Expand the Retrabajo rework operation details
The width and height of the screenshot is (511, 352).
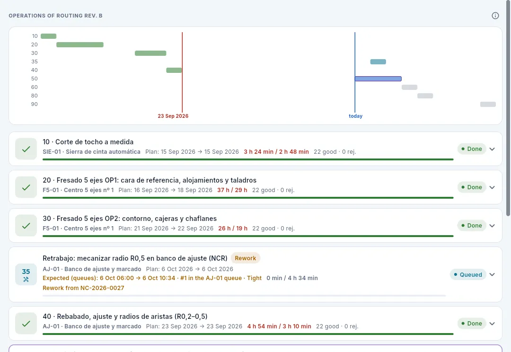(x=492, y=274)
